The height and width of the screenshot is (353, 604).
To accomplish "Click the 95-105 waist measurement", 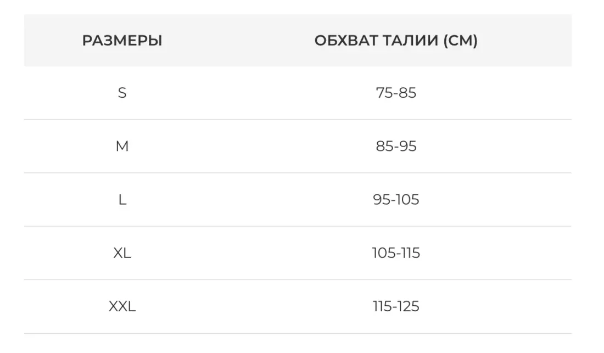I will [x=395, y=200].
